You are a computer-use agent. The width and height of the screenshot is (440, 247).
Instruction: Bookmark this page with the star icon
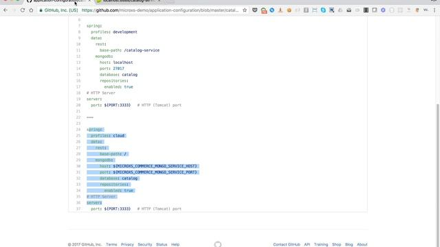(x=245, y=10)
